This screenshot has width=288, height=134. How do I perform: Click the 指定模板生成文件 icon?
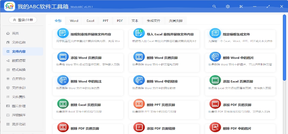tap(215, 33)
